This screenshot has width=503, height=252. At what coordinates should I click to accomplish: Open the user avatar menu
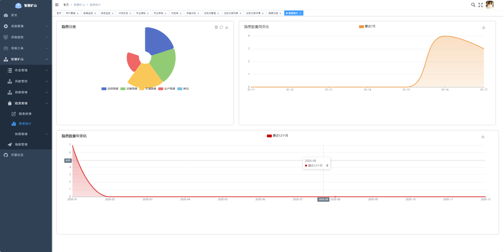(x=489, y=5)
